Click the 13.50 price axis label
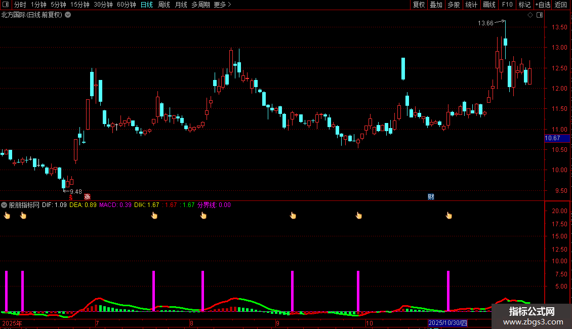 (x=559, y=27)
